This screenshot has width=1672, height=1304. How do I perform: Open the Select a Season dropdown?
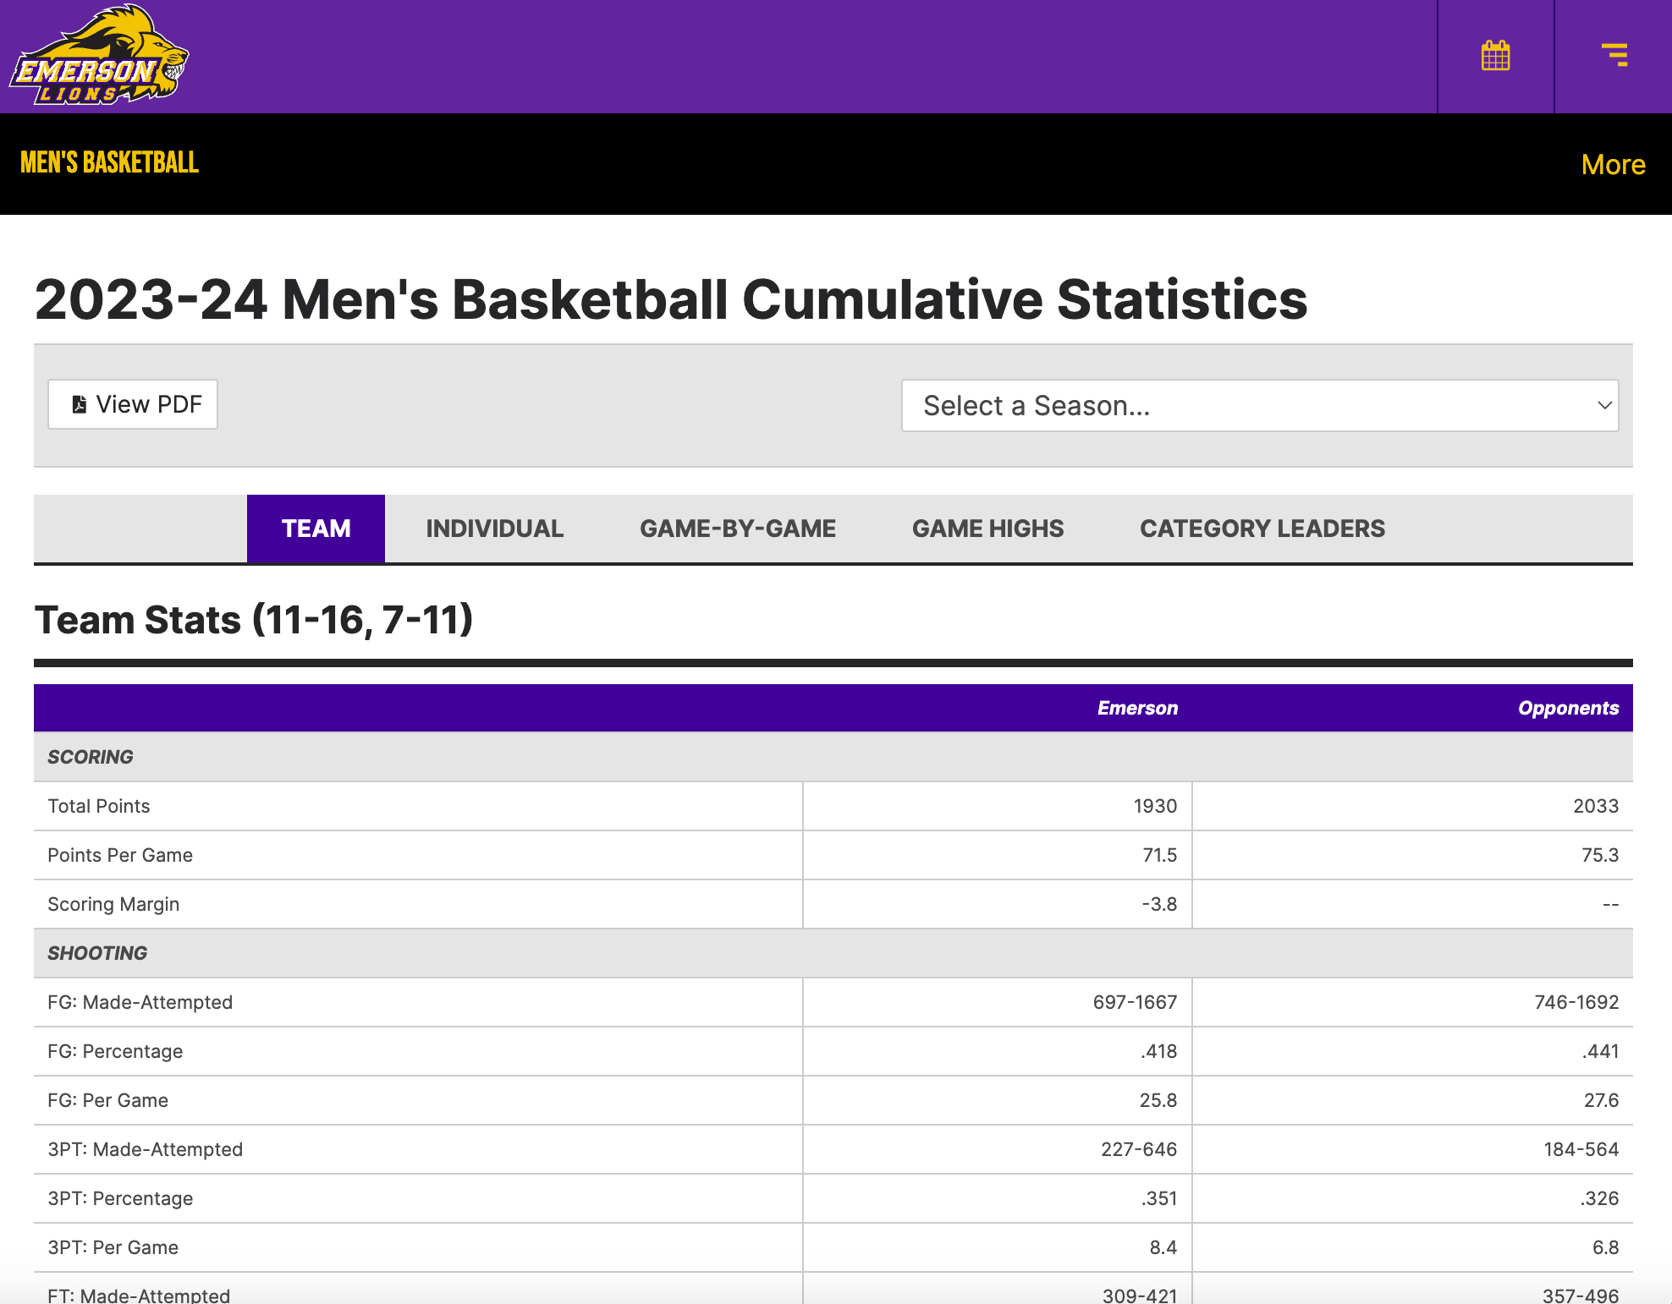click(1259, 406)
